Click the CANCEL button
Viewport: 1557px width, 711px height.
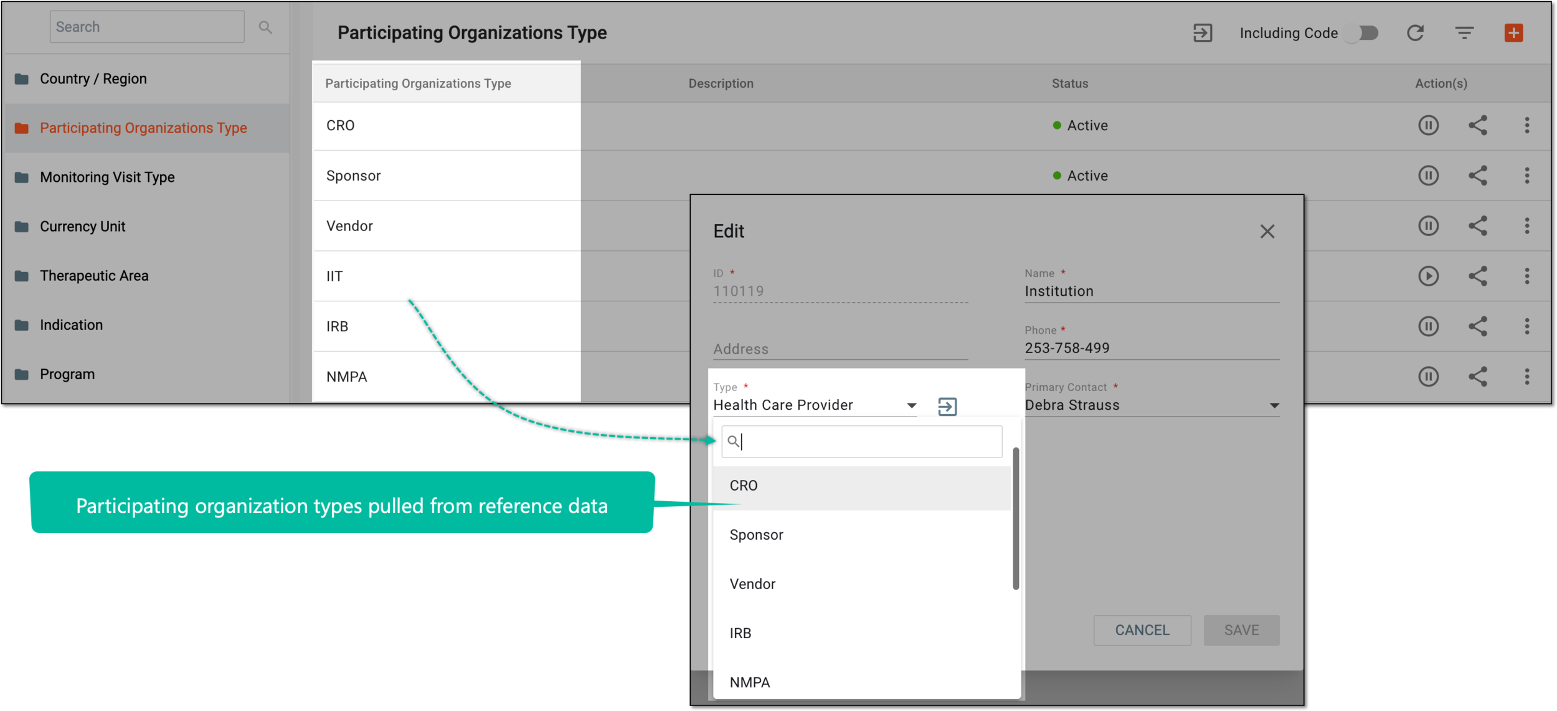coord(1142,630)
